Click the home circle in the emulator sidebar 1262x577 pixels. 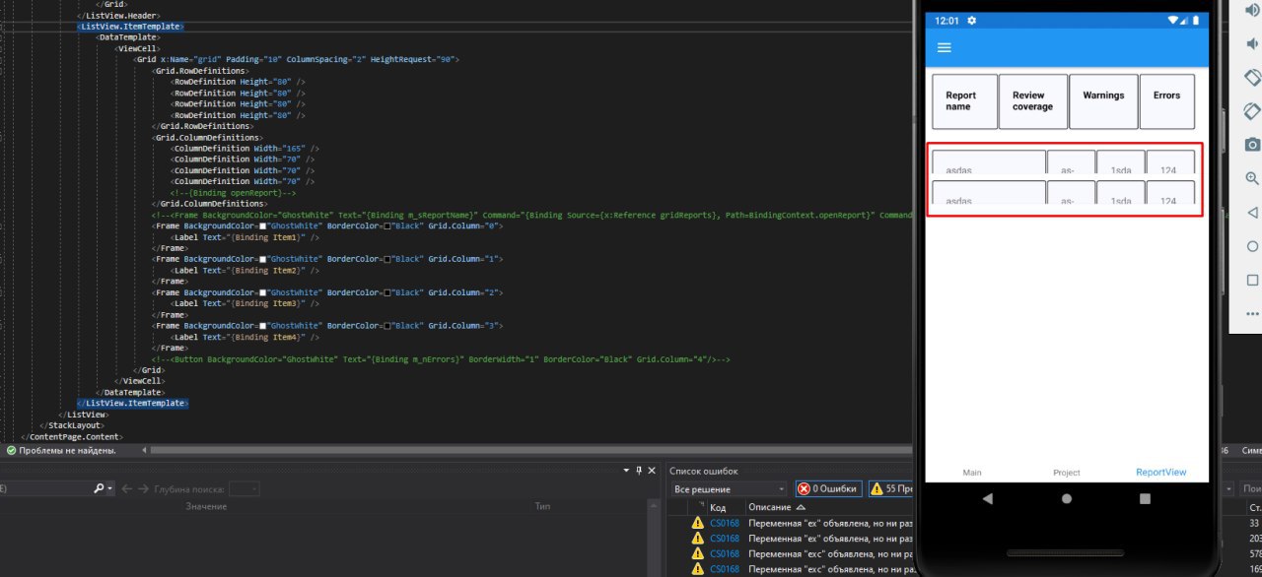tap(1252, 246)
